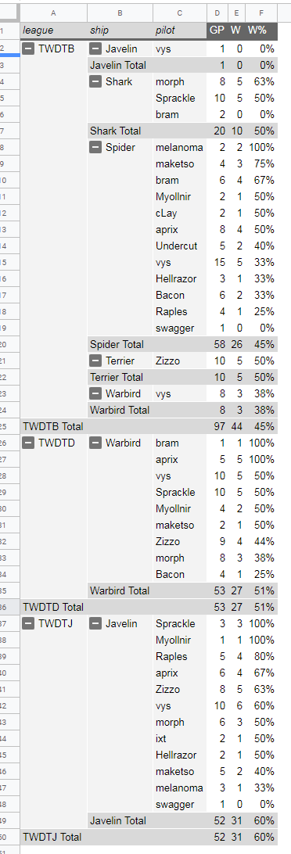The width and height of the screenshot is (291, 854).
Task: Select column A header
Action: coord(53,13)
